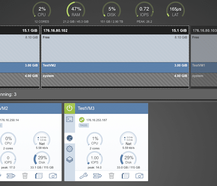
Task: Delete TestVM3 using trash icon
Action: (x=111, y=176)
